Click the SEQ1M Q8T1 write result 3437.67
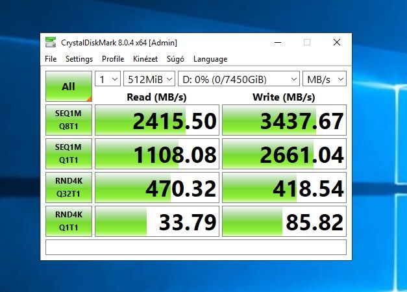This screenshot has height=292, width=407. point(284,120)
